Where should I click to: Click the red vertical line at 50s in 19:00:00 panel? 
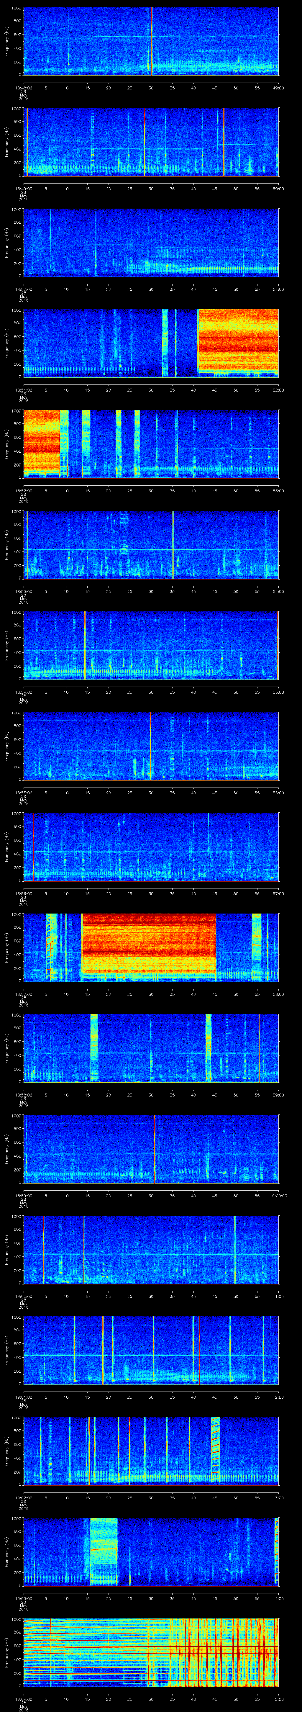coord(235,1249)
